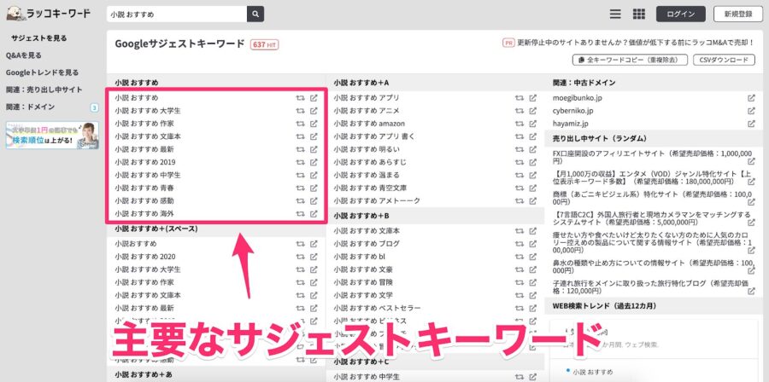
Task: Open 鼻水の種類や止め方 site listing
Action: pyautogui.click(x=652, y=267)
